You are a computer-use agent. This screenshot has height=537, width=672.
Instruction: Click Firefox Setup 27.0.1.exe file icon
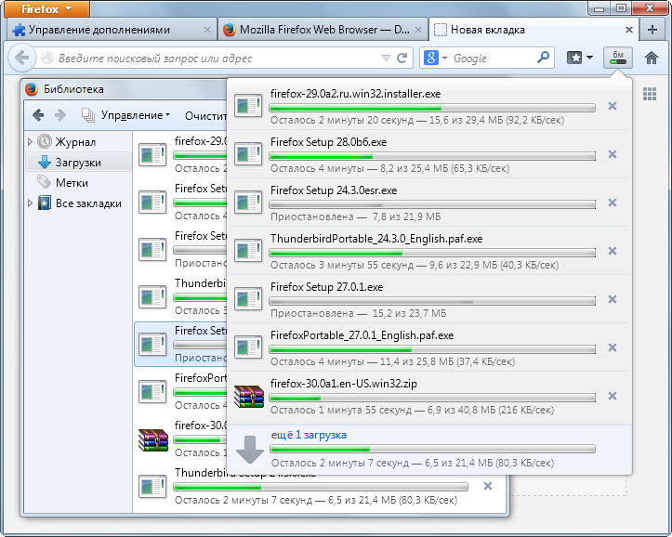[x=248, y=299]
